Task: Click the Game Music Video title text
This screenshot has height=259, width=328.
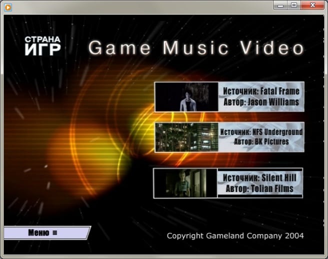Action: 196,48
